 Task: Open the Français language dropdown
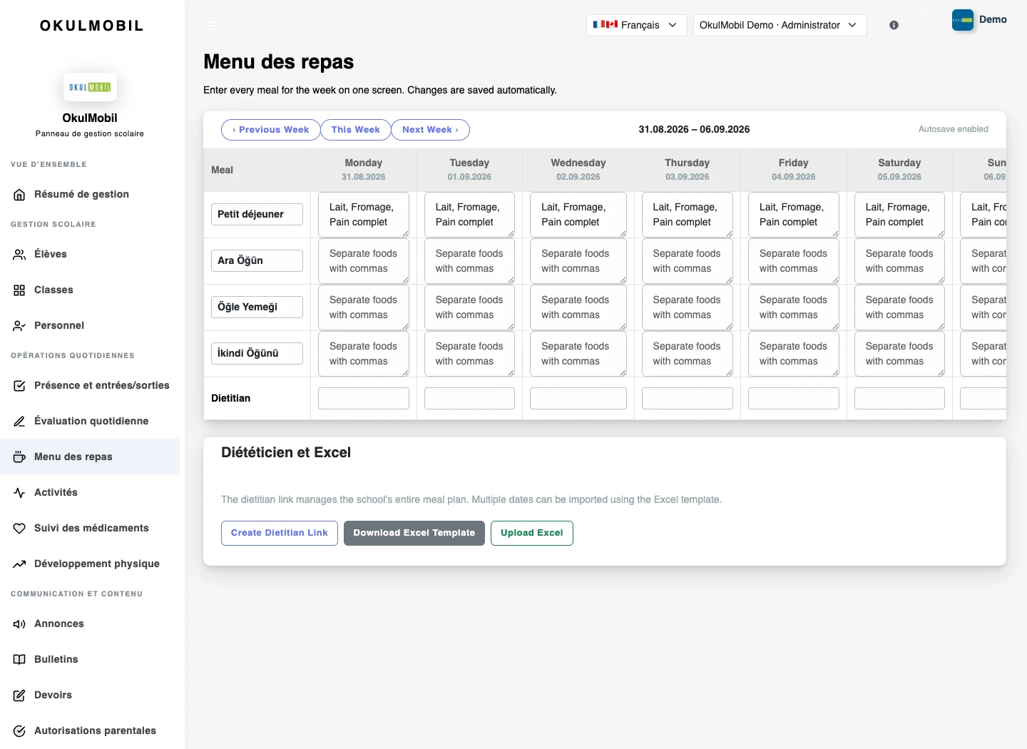(x=636, y=25)
